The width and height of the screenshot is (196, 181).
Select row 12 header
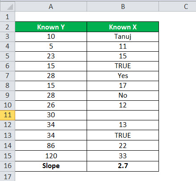pos(8,125)
